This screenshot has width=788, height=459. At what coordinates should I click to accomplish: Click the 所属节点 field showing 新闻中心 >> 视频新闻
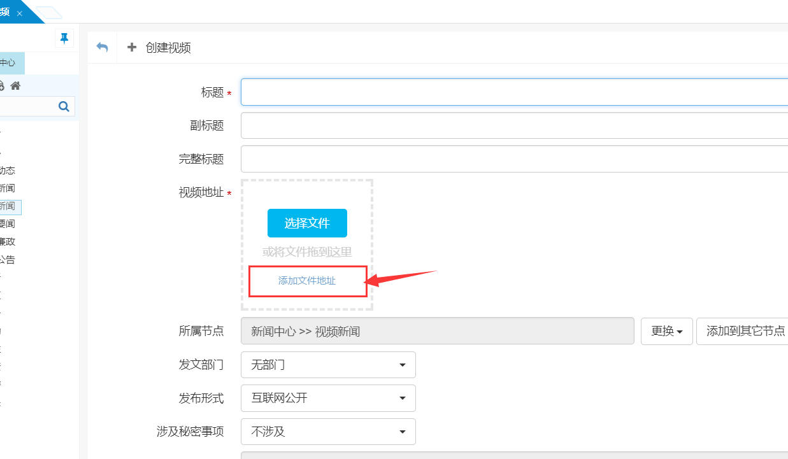click(437, 331)
